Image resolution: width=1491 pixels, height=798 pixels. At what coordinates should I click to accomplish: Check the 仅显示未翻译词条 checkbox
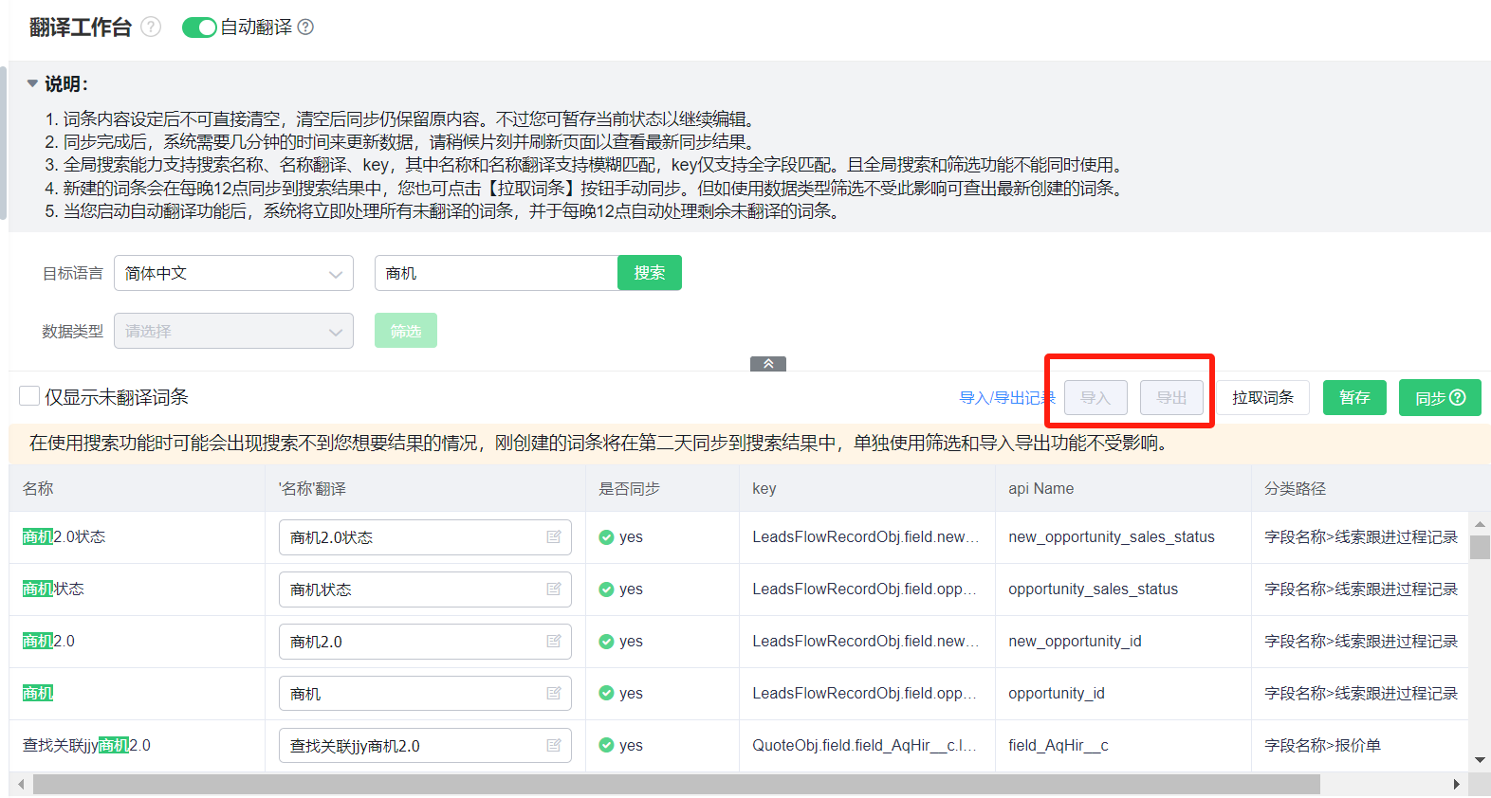[x=29, y=396]
